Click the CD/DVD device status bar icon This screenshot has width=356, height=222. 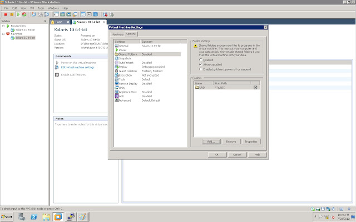(x=313, y=209)
